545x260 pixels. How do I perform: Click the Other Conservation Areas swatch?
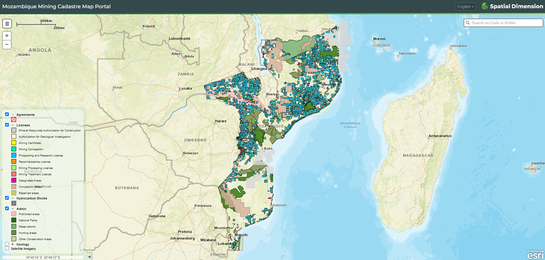point(13,239)
